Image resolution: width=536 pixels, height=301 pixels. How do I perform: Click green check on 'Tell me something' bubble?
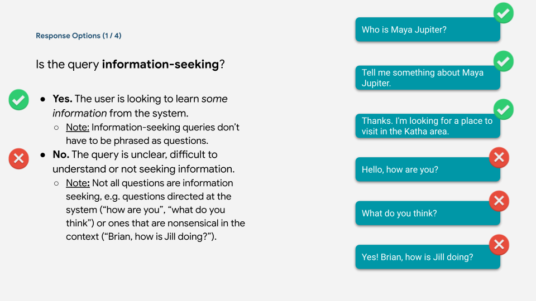tap(504, 61)
